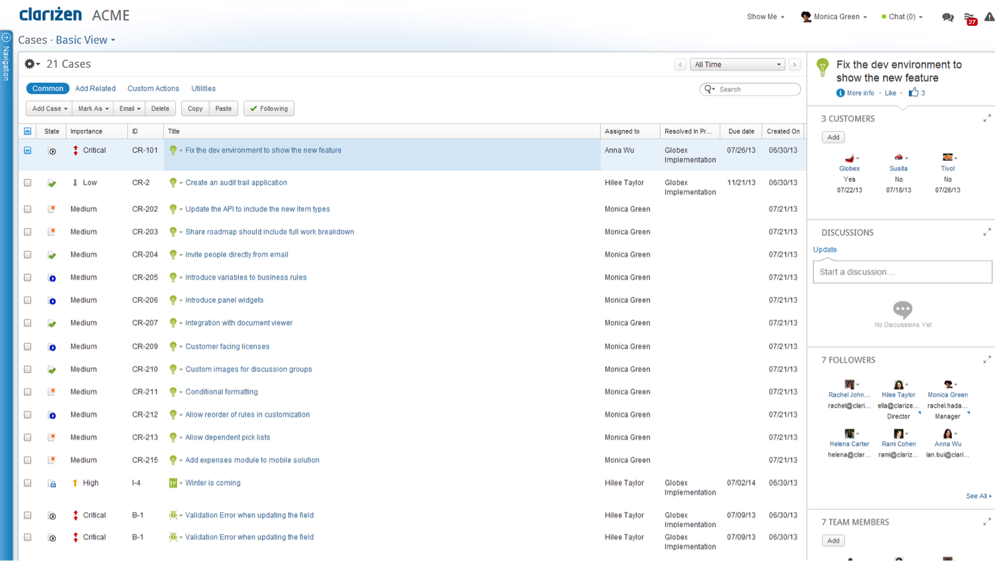Viewport: 995px width, 561px height.
Task: Switch to the Custom Actions tab
Action: click(x=153, y=88)
